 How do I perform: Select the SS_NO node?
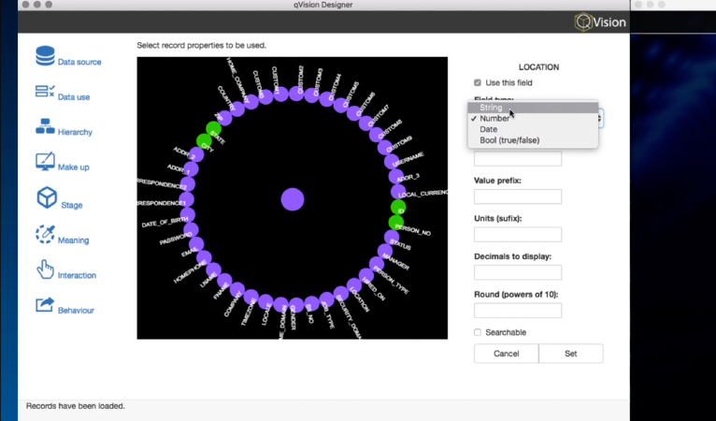311,303
